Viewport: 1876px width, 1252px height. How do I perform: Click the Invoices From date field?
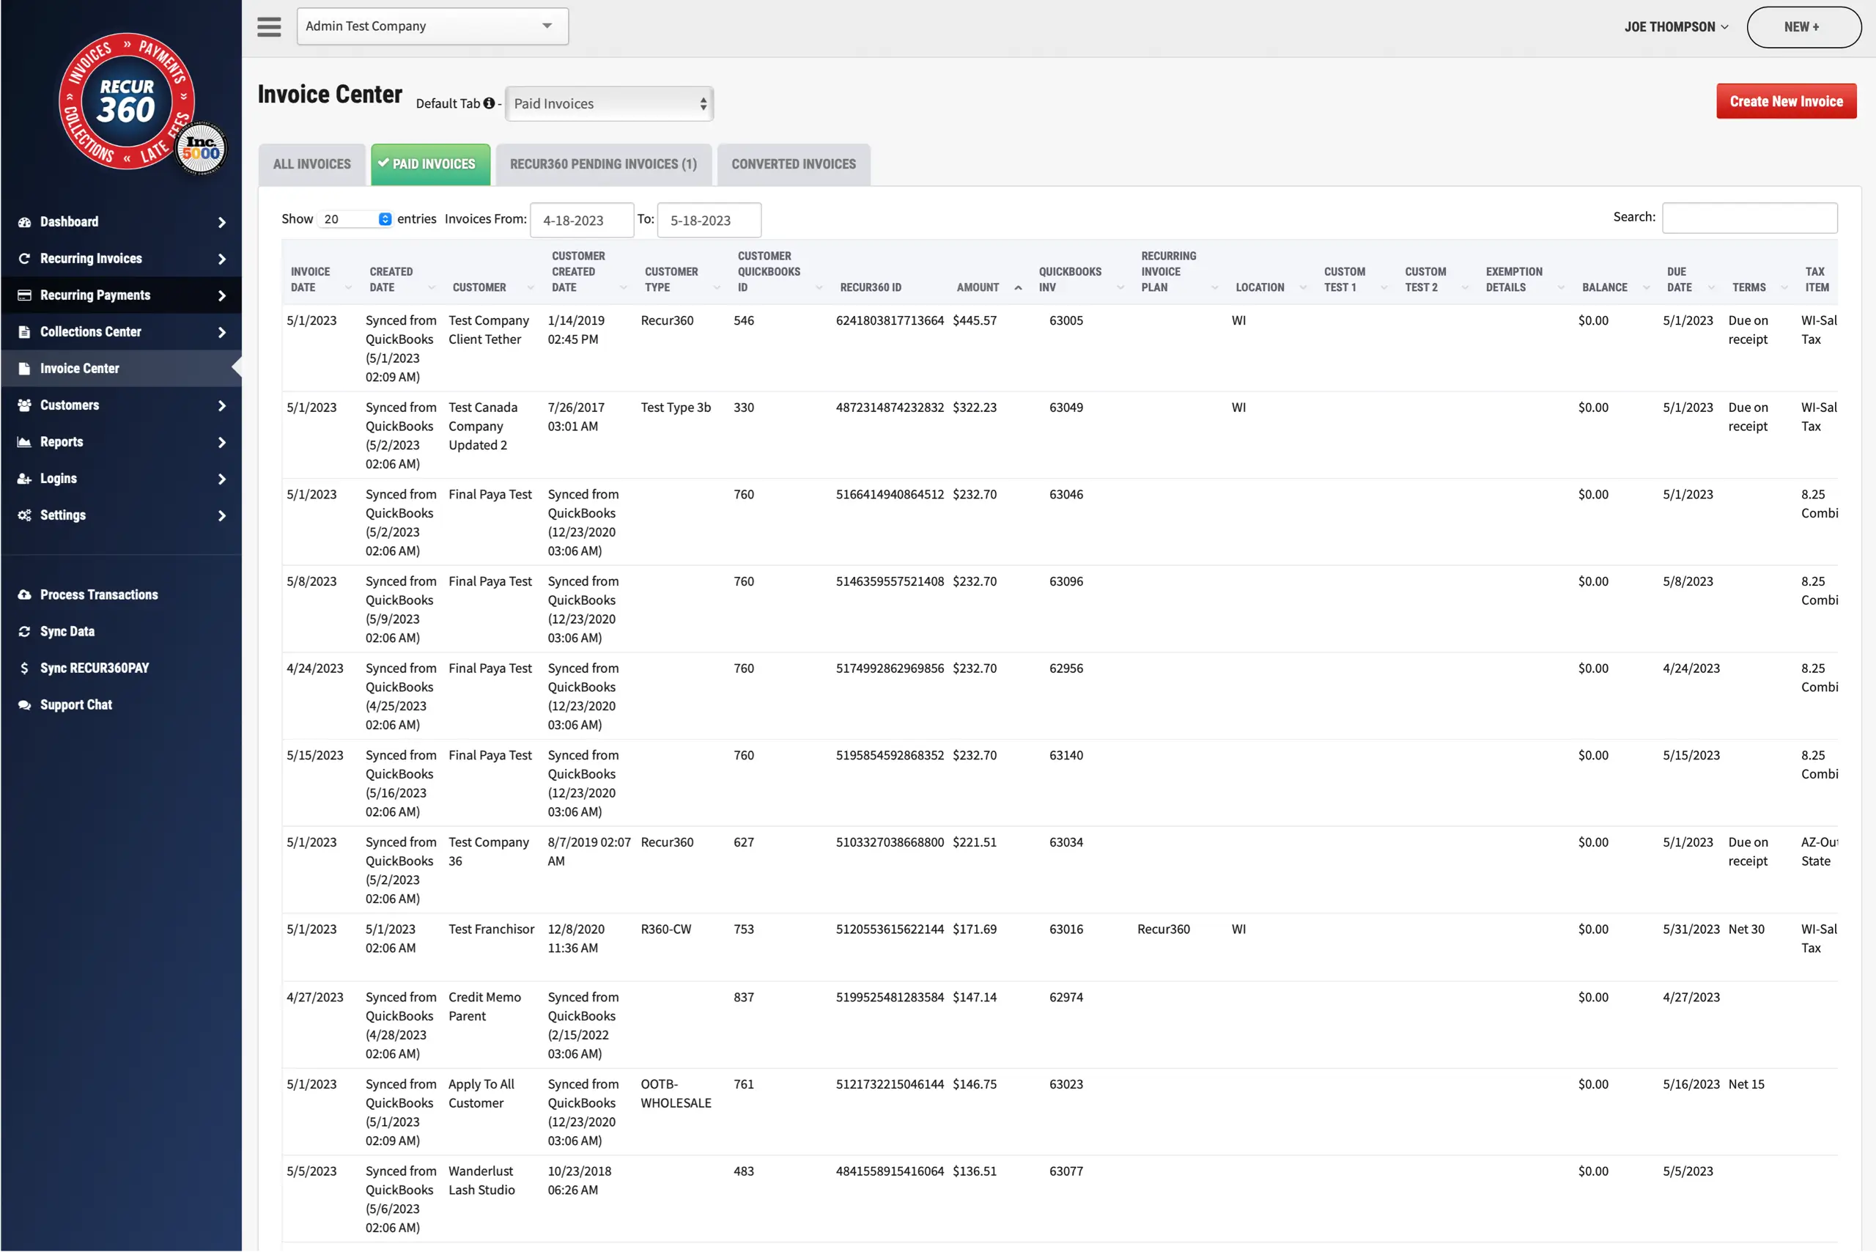582,221
